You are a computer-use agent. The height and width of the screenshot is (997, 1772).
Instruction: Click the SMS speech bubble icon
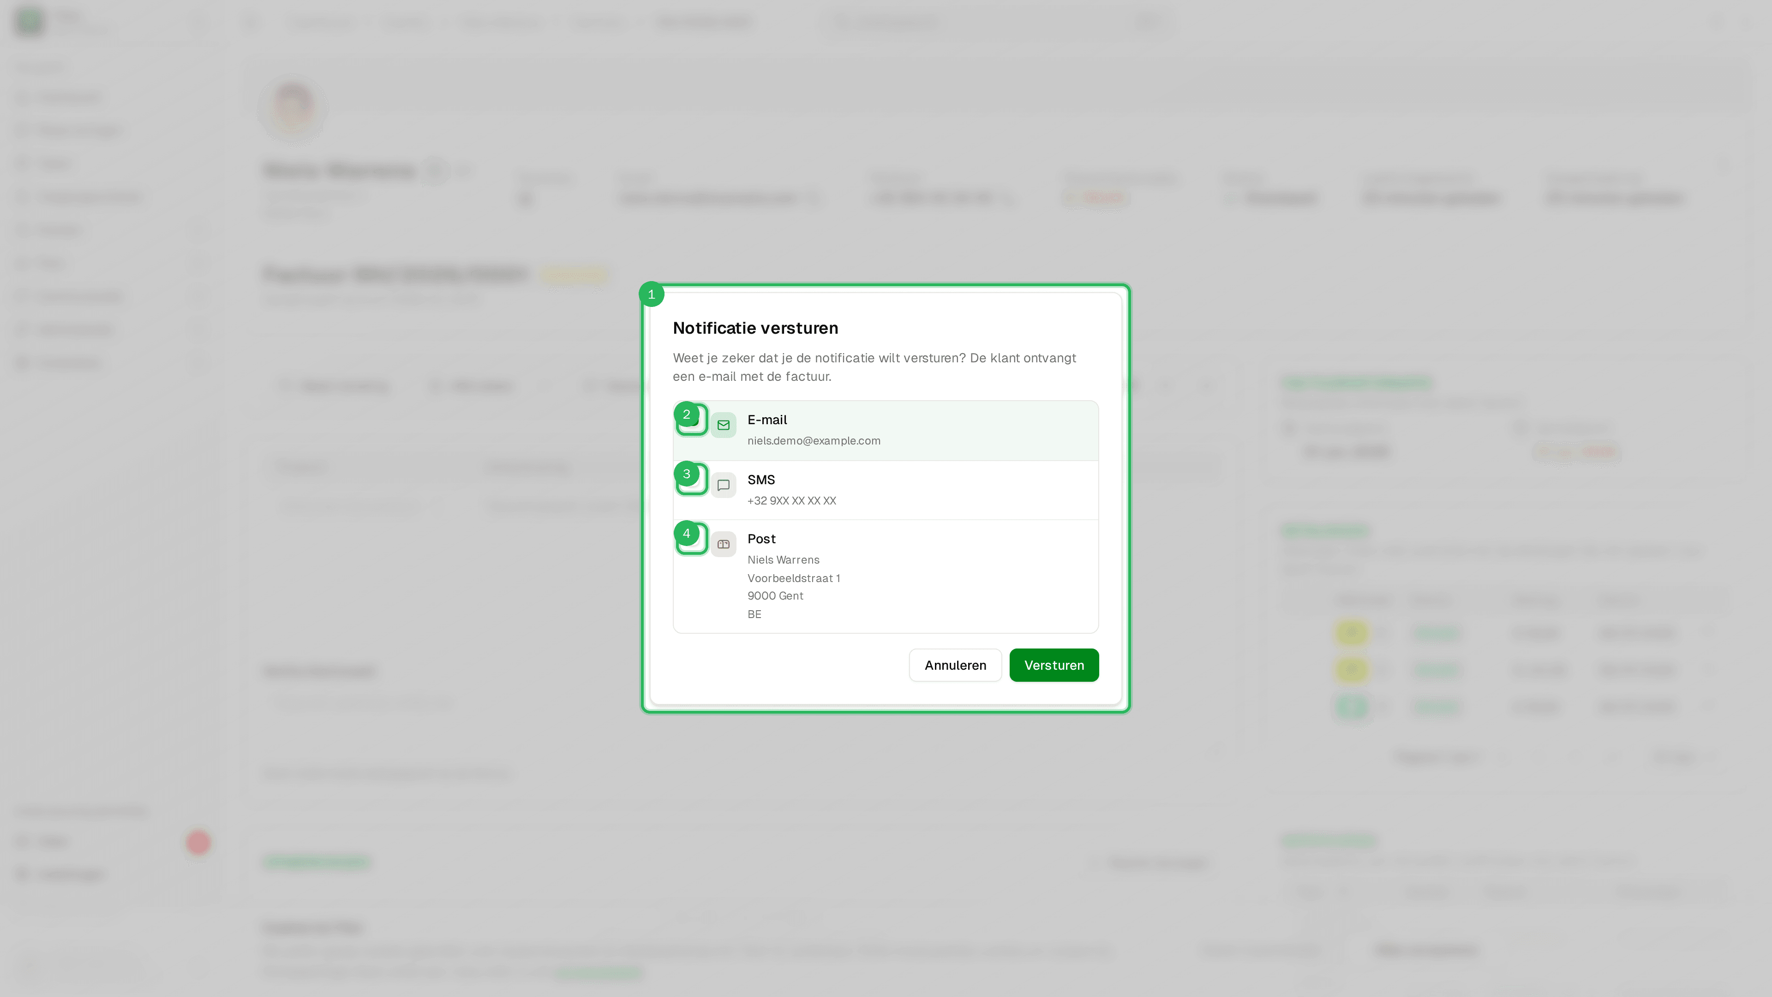click(723, 485)
